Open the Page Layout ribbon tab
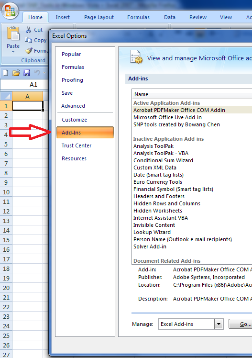Image resolution: width=252 pixels, height=358 pixels. click(x=99, y=17)
